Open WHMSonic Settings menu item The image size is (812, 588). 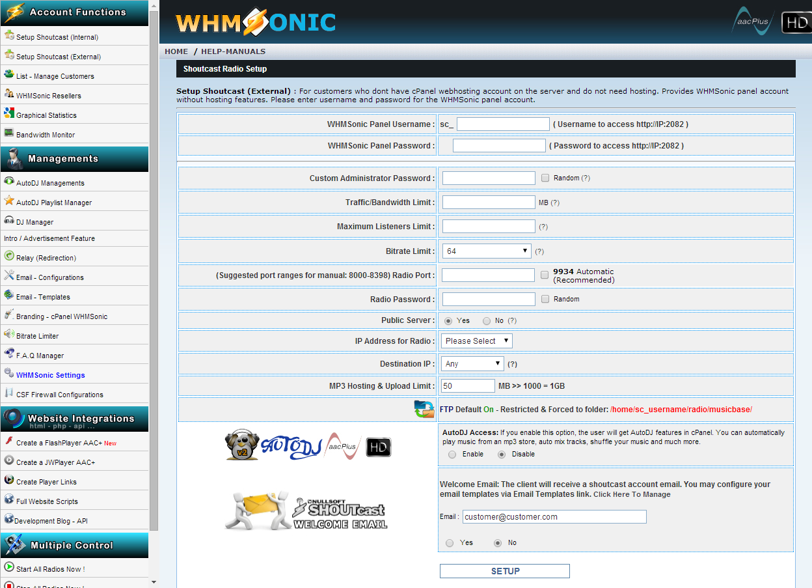tap(51, 376)
